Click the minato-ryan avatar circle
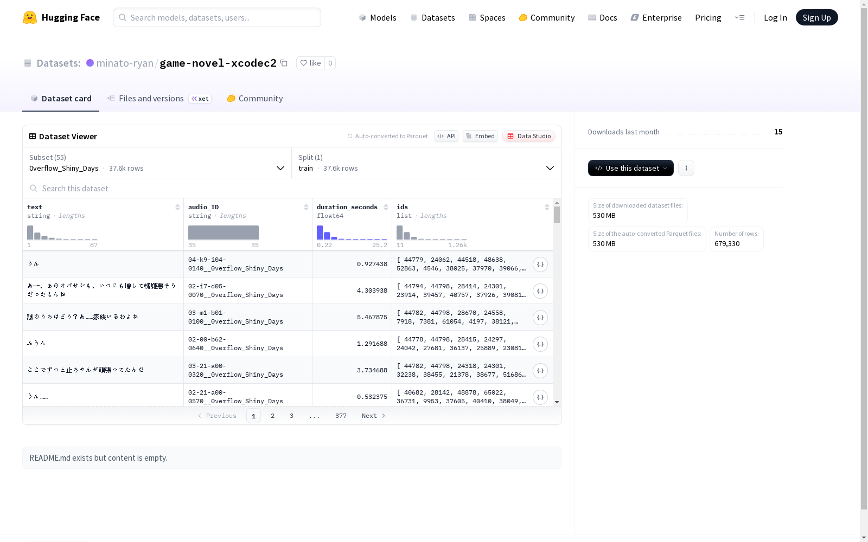The image size is (868, 542). (90, 63)
